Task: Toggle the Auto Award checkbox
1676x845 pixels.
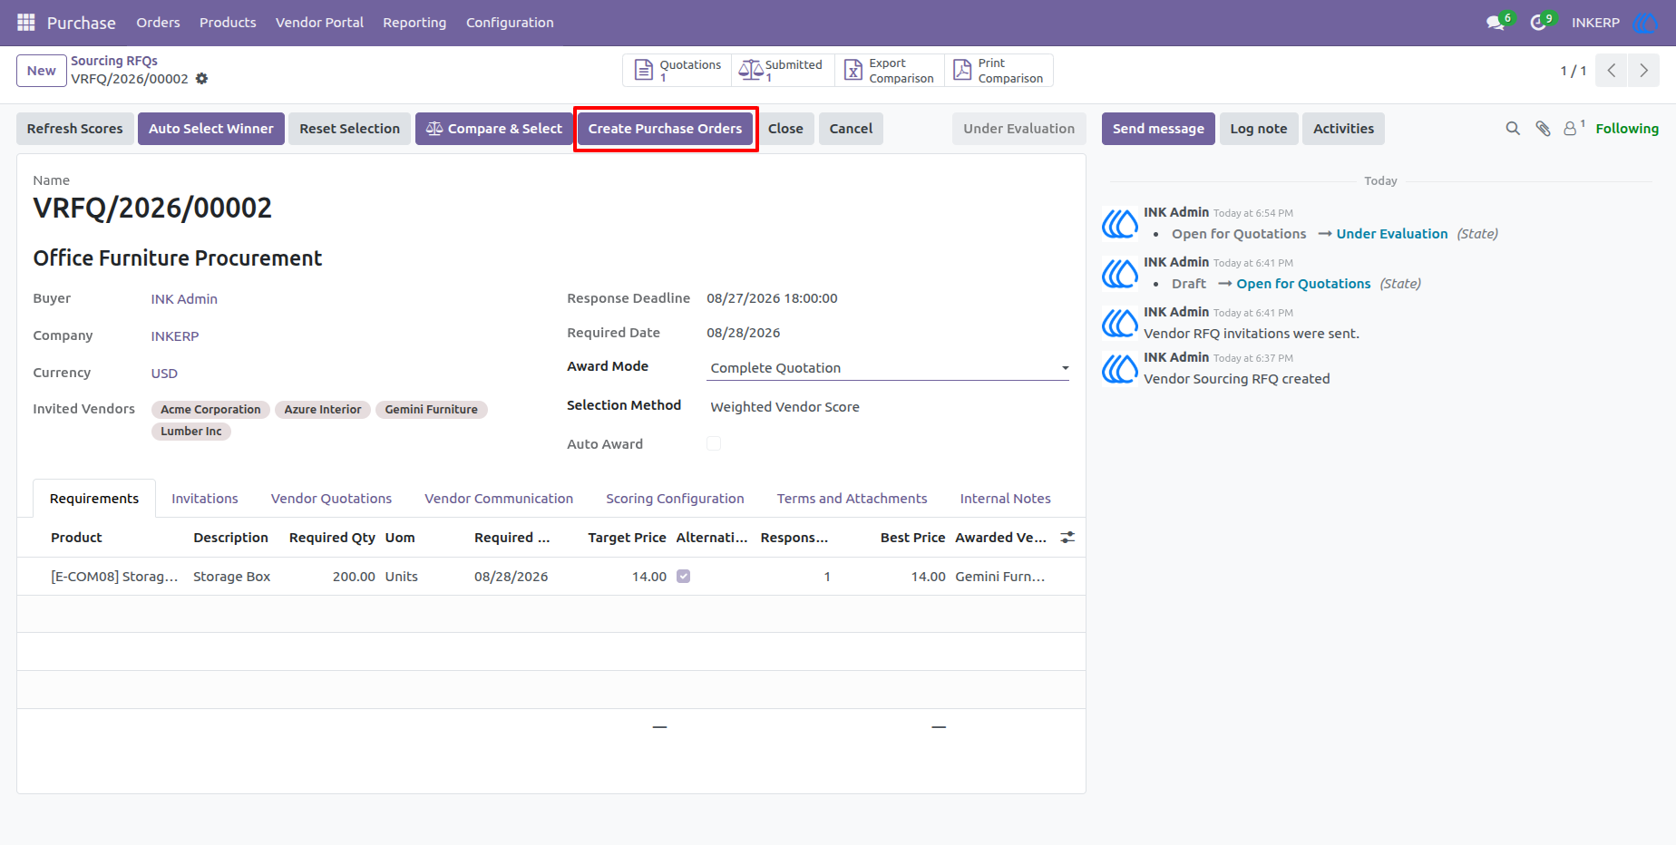Action: (x=714, y=444)
